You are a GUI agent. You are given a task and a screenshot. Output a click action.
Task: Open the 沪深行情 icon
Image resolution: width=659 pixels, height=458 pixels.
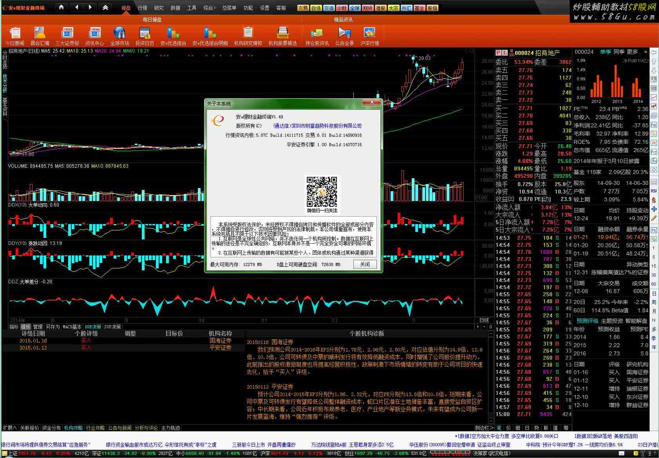[x=369, y=36]
